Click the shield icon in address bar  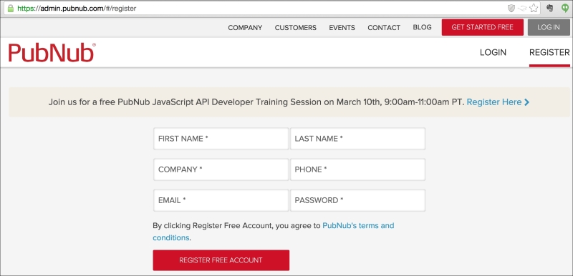pos(511,9)
